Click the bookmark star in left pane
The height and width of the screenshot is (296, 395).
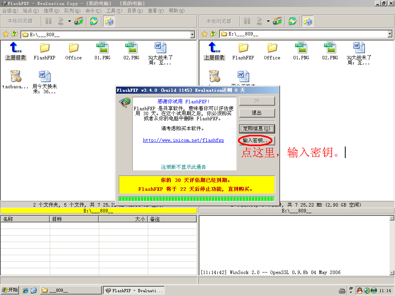(6, 34)
